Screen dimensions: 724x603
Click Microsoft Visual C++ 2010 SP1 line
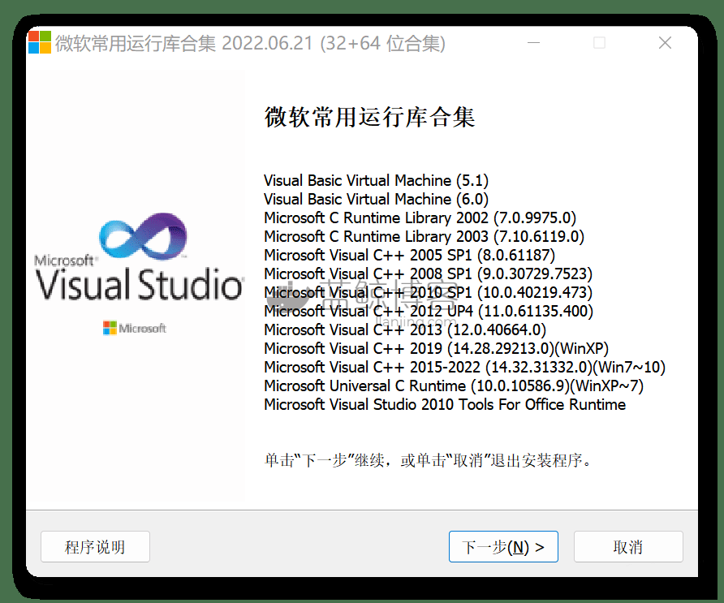coord(428,293)
